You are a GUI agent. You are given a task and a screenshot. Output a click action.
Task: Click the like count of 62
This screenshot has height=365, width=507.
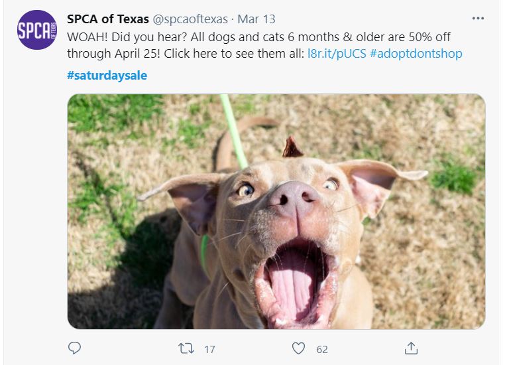pyautogui.click(x=321, y=348)
